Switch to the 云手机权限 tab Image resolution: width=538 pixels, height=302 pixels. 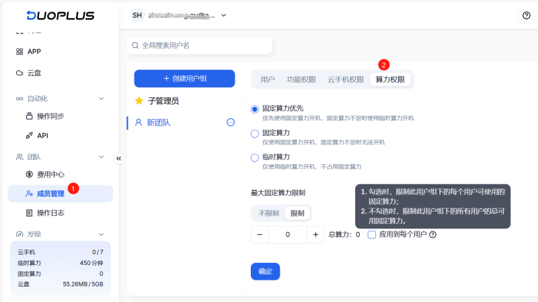pos(346,79)
